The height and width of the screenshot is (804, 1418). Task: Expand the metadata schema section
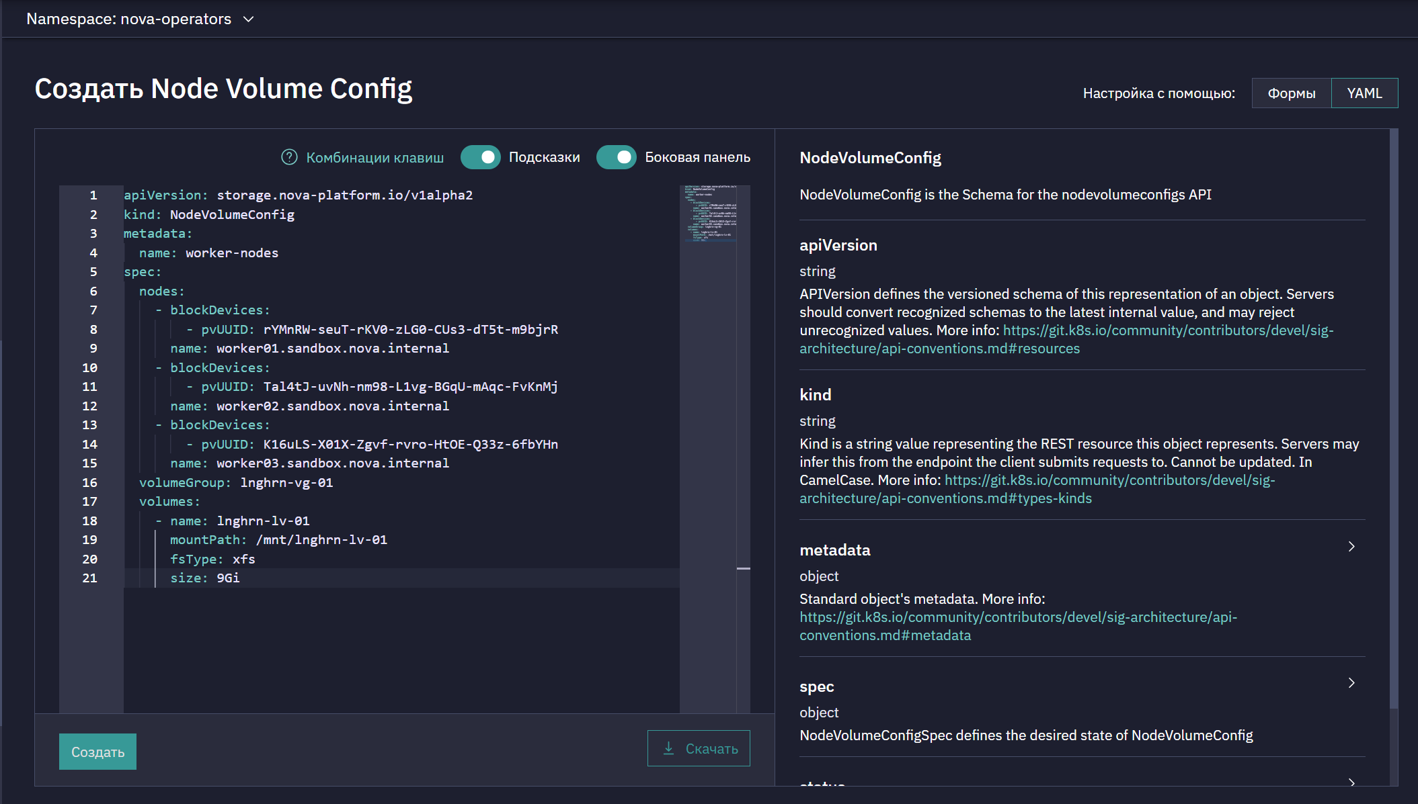point(1351,547)
